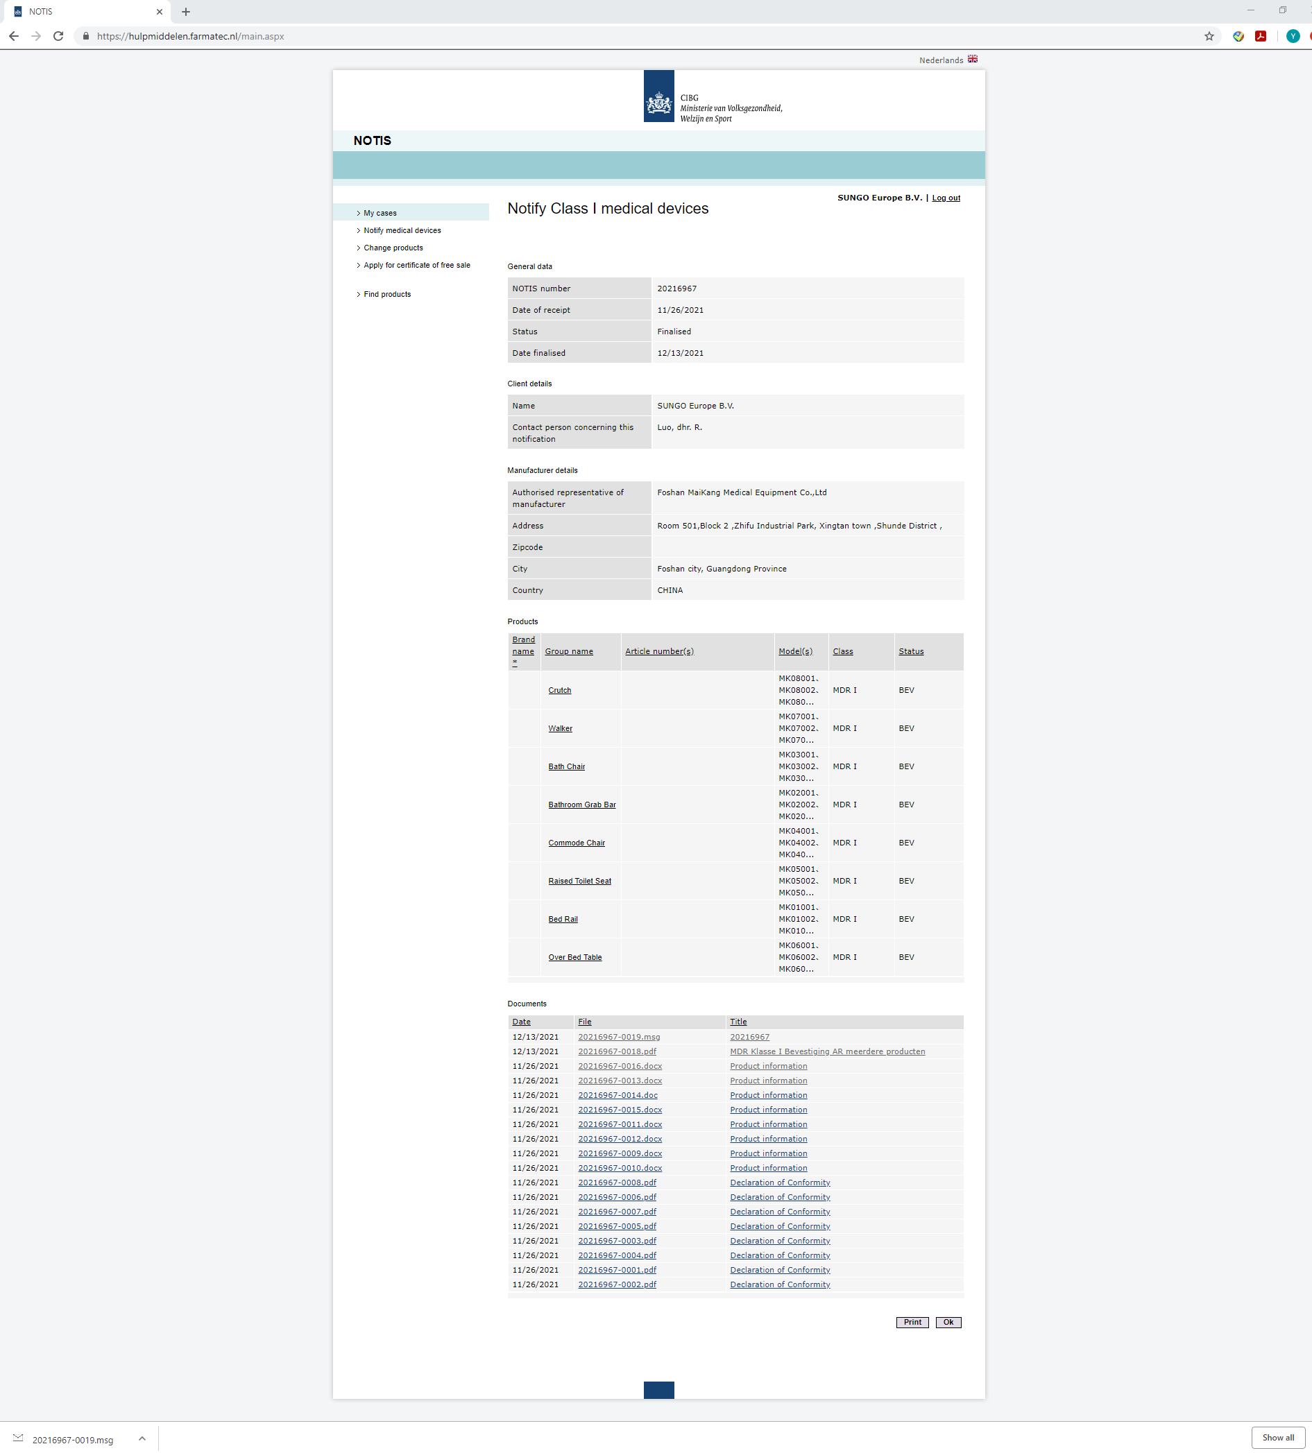Open file 20216967-0018.pdf

(617, 1051)
